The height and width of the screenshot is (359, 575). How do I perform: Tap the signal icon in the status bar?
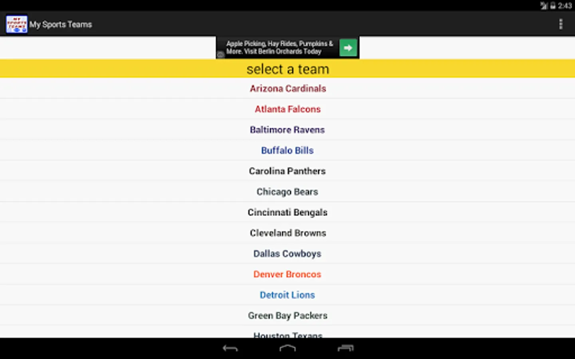click(x=544, y=6)
